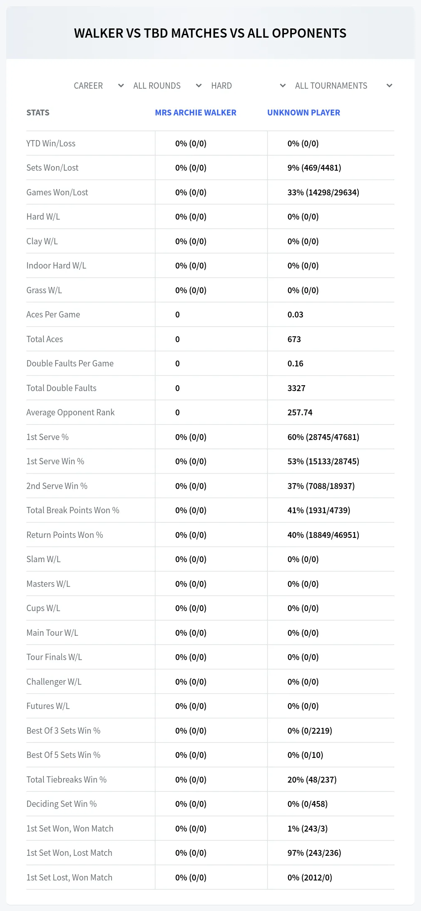421x911 pixels.
Task: Click the Total Aces value 673
Action: tap(294, 339)
